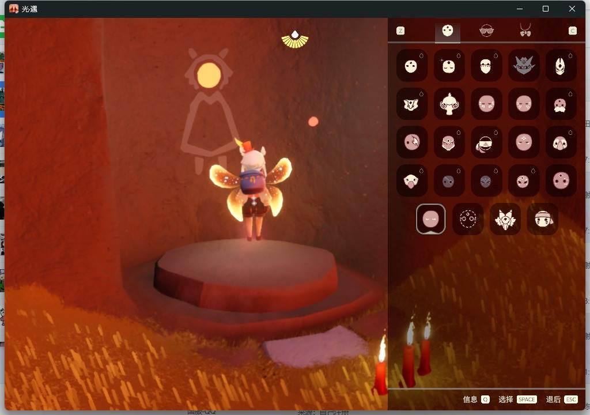Pick the pink mask with flame scar
The width and height of the screenshot is (590, 415).
pyautogui.click(x=411, y=142)
